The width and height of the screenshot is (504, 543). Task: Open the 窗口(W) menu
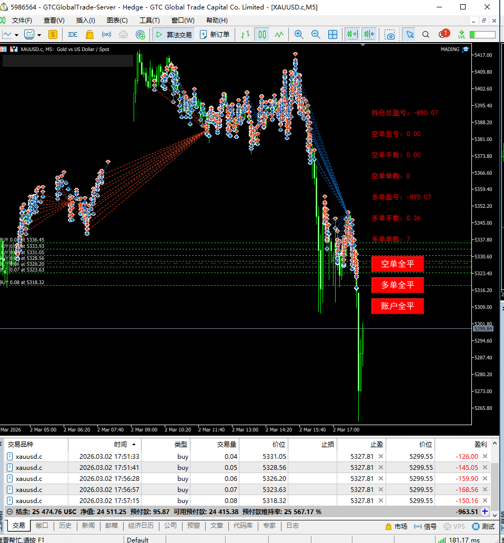point(183,21)
